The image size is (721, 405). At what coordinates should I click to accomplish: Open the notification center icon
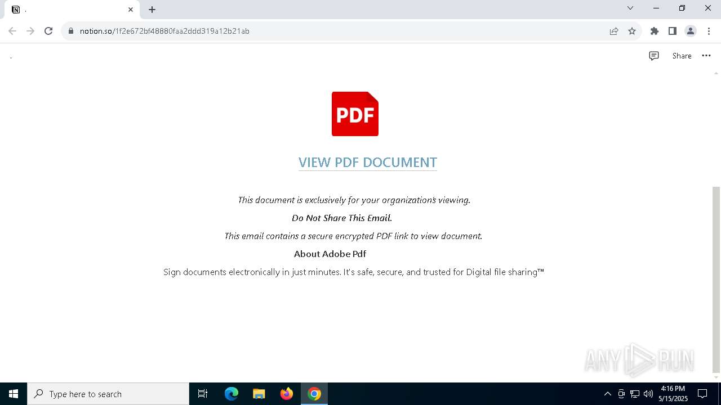click(702, 394)
